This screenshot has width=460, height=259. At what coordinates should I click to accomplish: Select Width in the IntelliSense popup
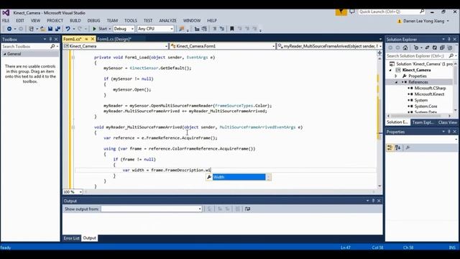[239, 177]
